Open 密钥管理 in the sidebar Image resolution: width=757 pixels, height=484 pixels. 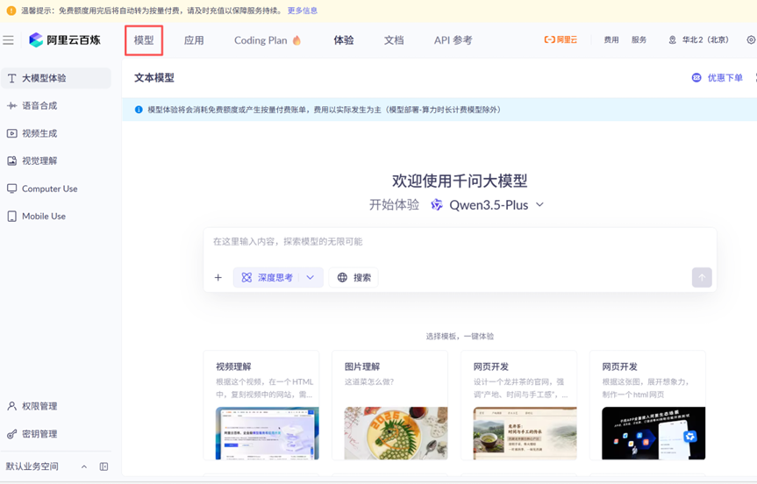click(56, 434)
